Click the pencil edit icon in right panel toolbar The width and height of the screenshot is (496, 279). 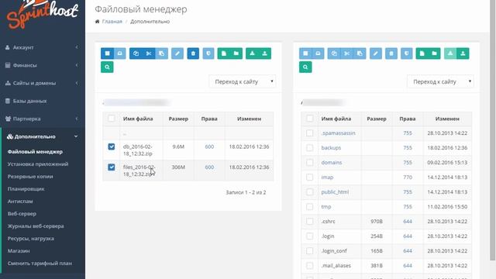(x=375, y=53)
